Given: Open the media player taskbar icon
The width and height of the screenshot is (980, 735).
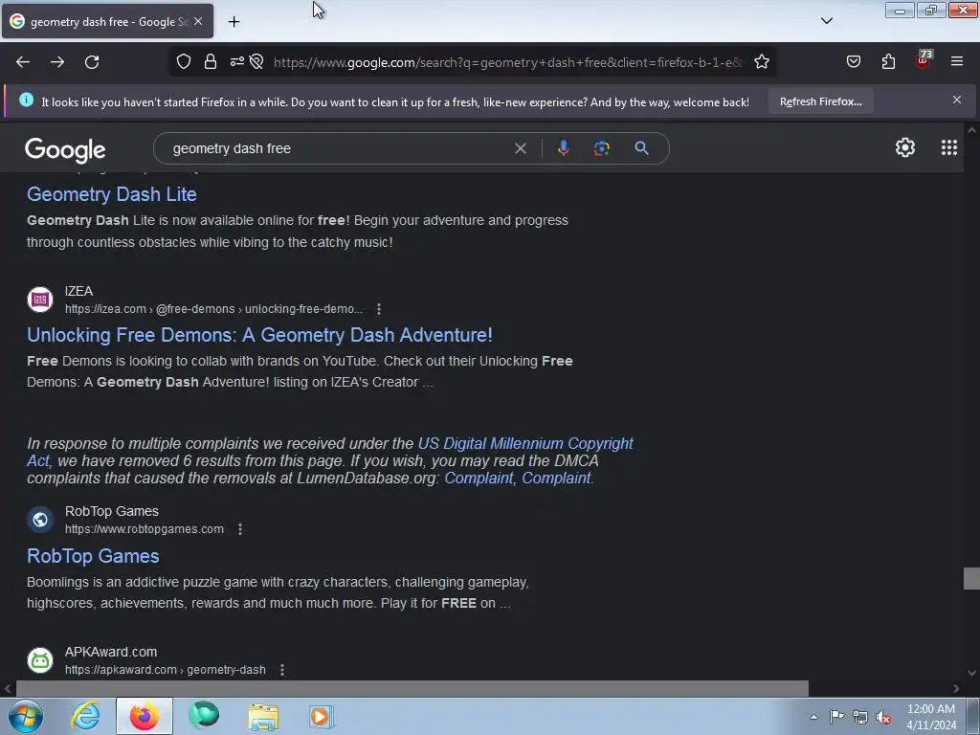Looking at the screenshot, I should (x=322, y=716).
